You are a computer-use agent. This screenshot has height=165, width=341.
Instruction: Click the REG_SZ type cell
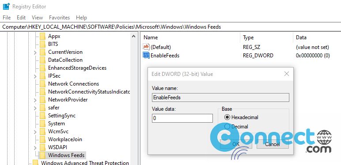[252, 47]
